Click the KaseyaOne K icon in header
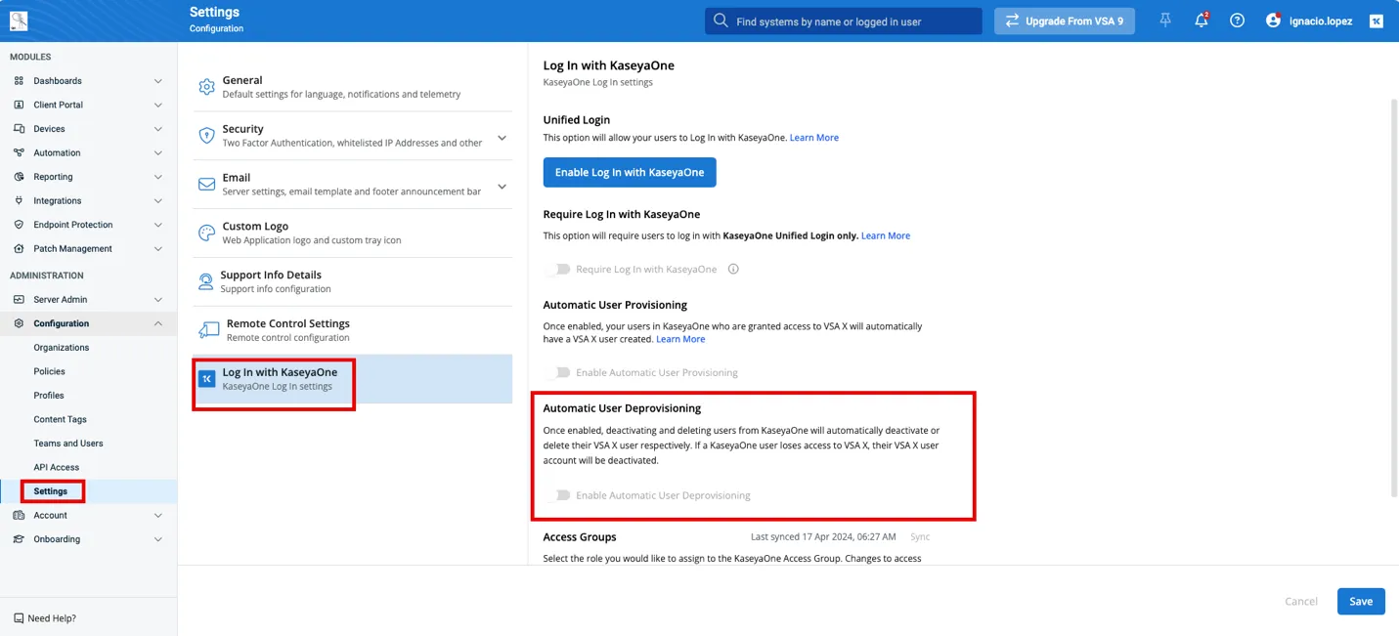 [x=1376, y=21]
